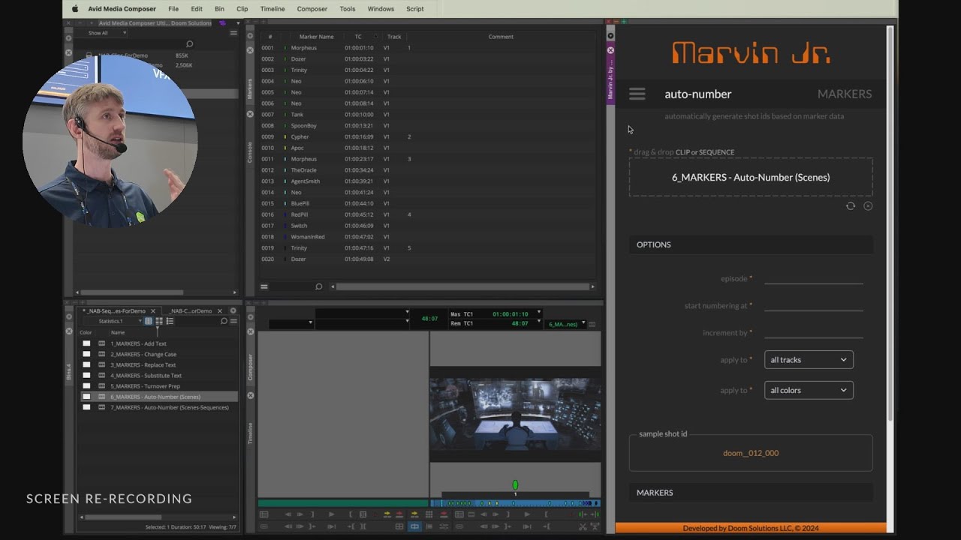
Task: Click the bin search magnifier icon
Action: (224, 321)
